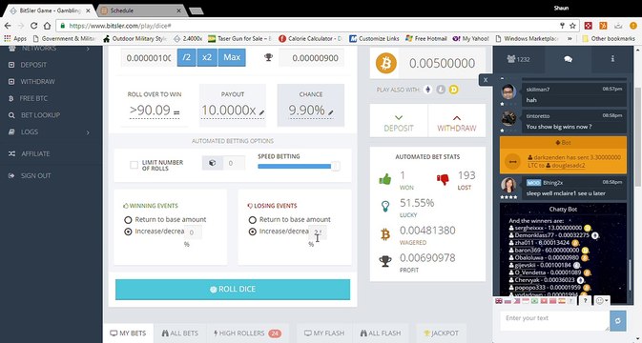Screen dimensions: 642x343
Task: Click the WITHDRAW panel button
Action: (x=457, y=121)
